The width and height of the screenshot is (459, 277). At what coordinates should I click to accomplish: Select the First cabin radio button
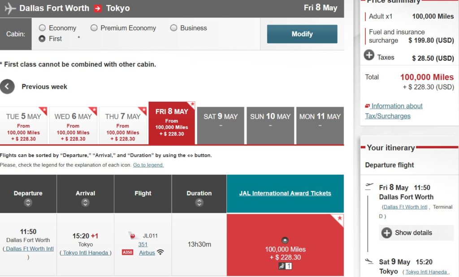click(42, 39)
